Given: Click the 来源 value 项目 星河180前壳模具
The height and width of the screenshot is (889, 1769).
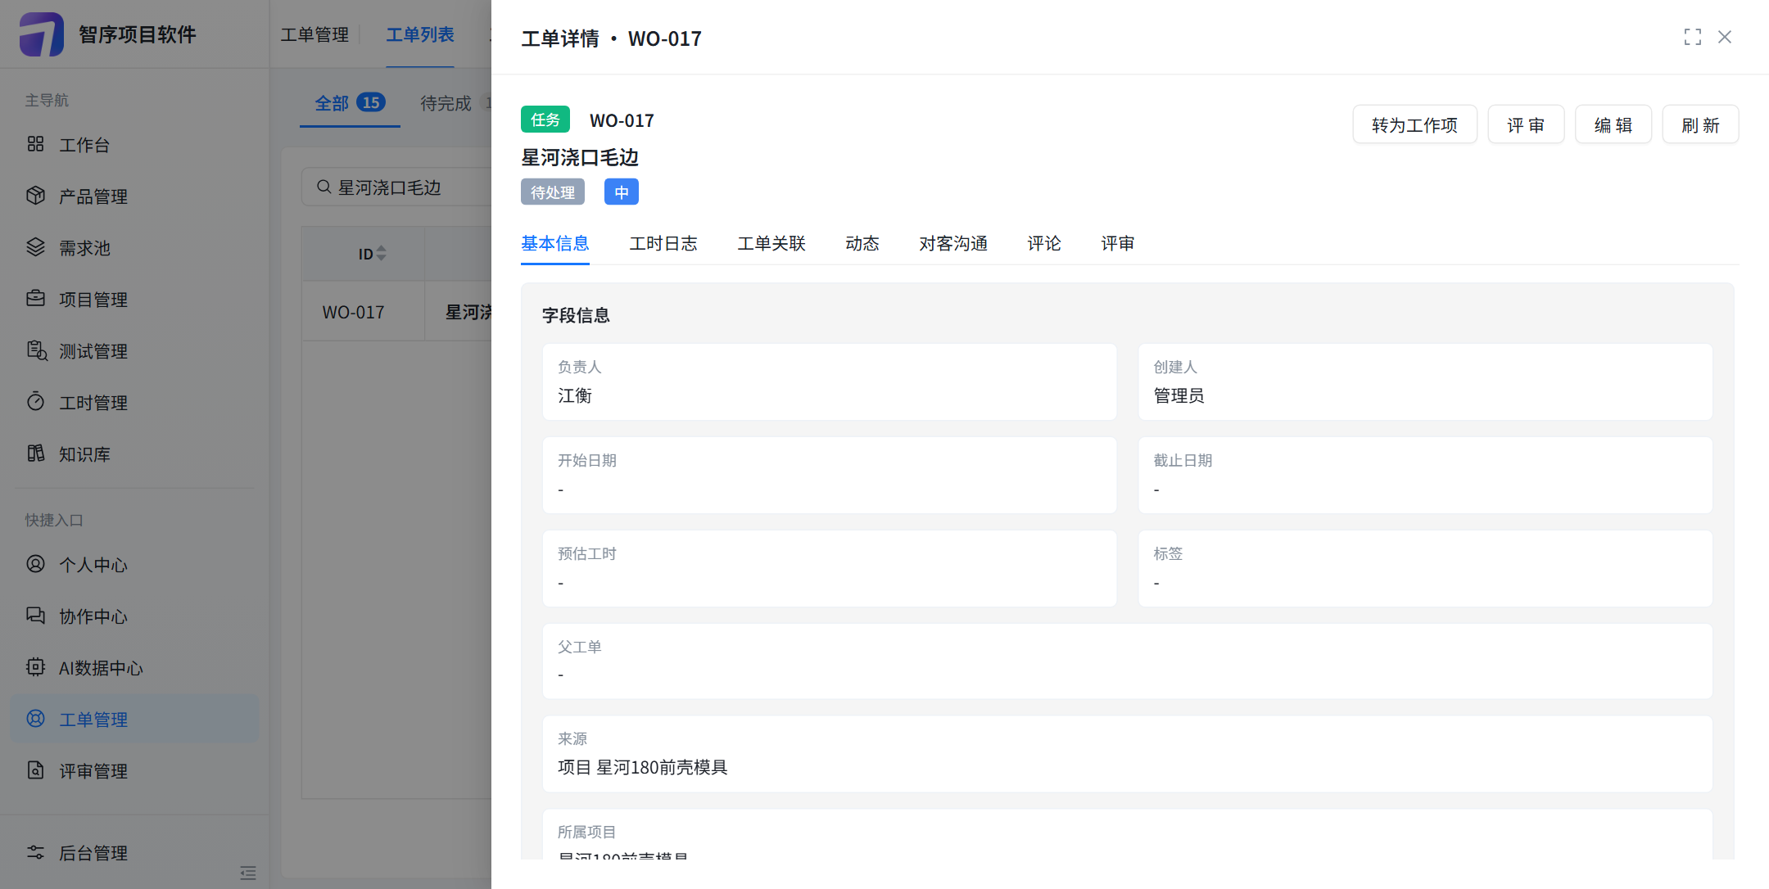Looking at the screenshot, I should click(x=642, y=767).
